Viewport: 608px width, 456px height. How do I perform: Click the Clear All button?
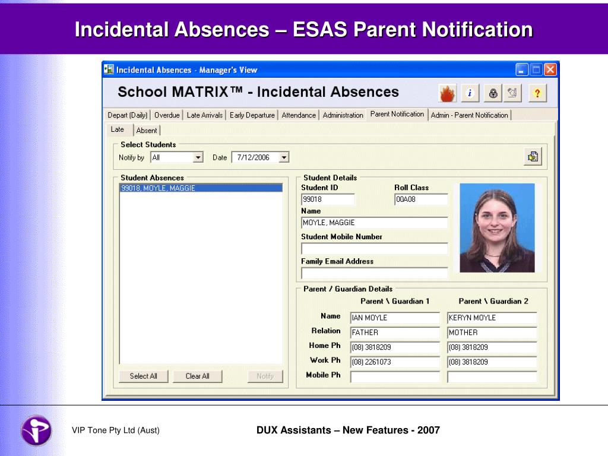click(x=197, y=376)
